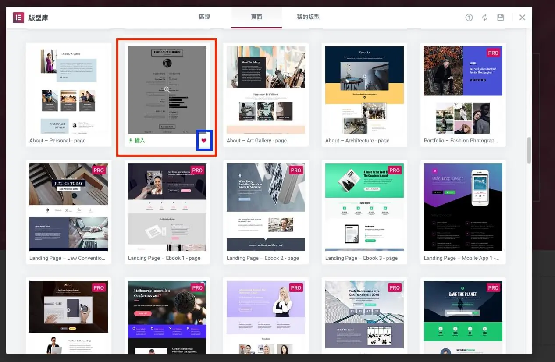Screen dimensions: 555x362
Task: Open the Get Your Projects Sorted template
Action: tap(68, 317)
